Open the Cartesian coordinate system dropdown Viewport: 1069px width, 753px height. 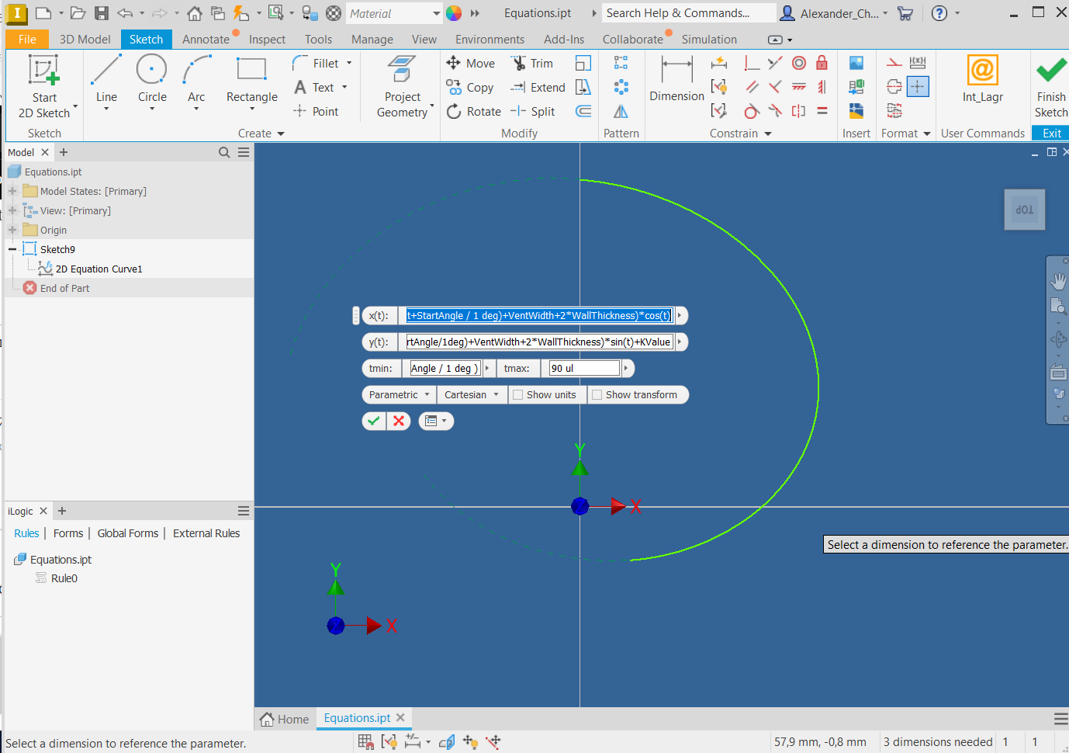coord(472,395)
